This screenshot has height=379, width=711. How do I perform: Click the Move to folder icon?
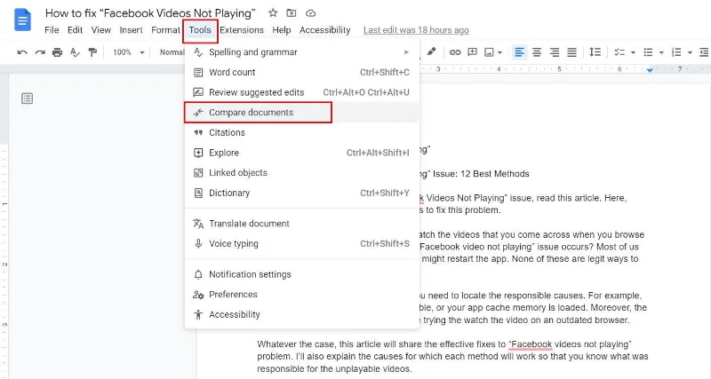point(292,13)
